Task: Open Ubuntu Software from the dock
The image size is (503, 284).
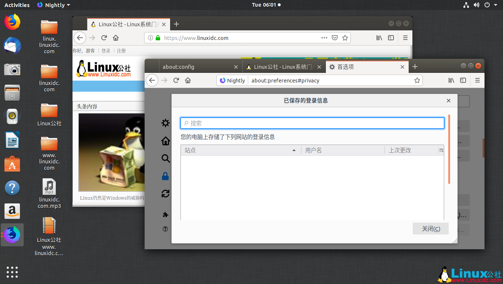Action: click(x=12, y=164)
